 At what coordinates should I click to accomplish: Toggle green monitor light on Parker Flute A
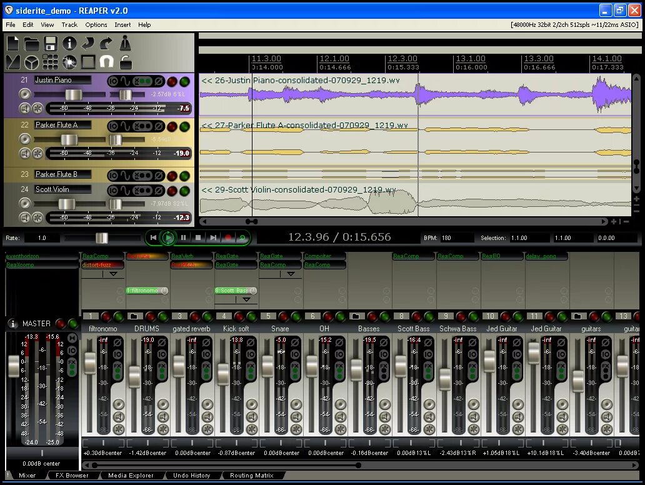point(185,126)
